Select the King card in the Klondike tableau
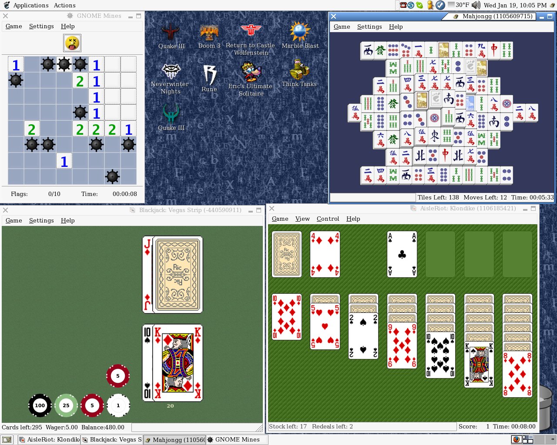The width and height of the screenshot is (557, 445). tap(479, 365)
